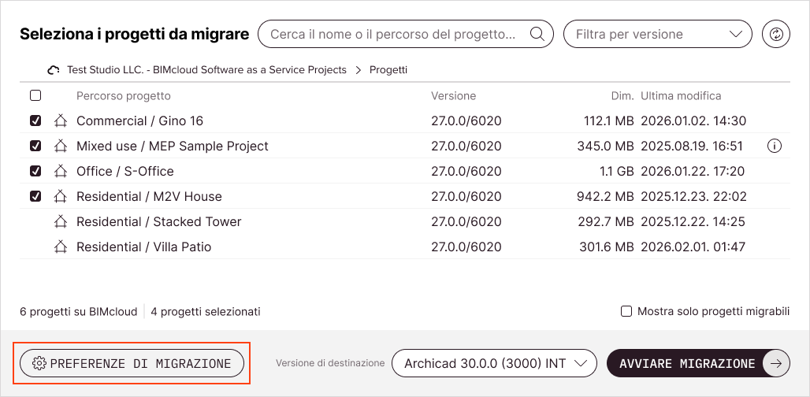Screen dimensions: 810x397
Task: Uncheck the Office / S-Office checkbox
Action: click(35, 172)
